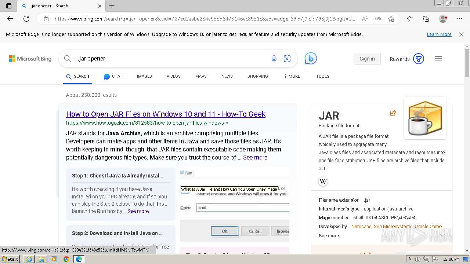This screenshot has height=264, width=470.
Task: Open Bing Chat bubble icon
Action: click(311, 59)
